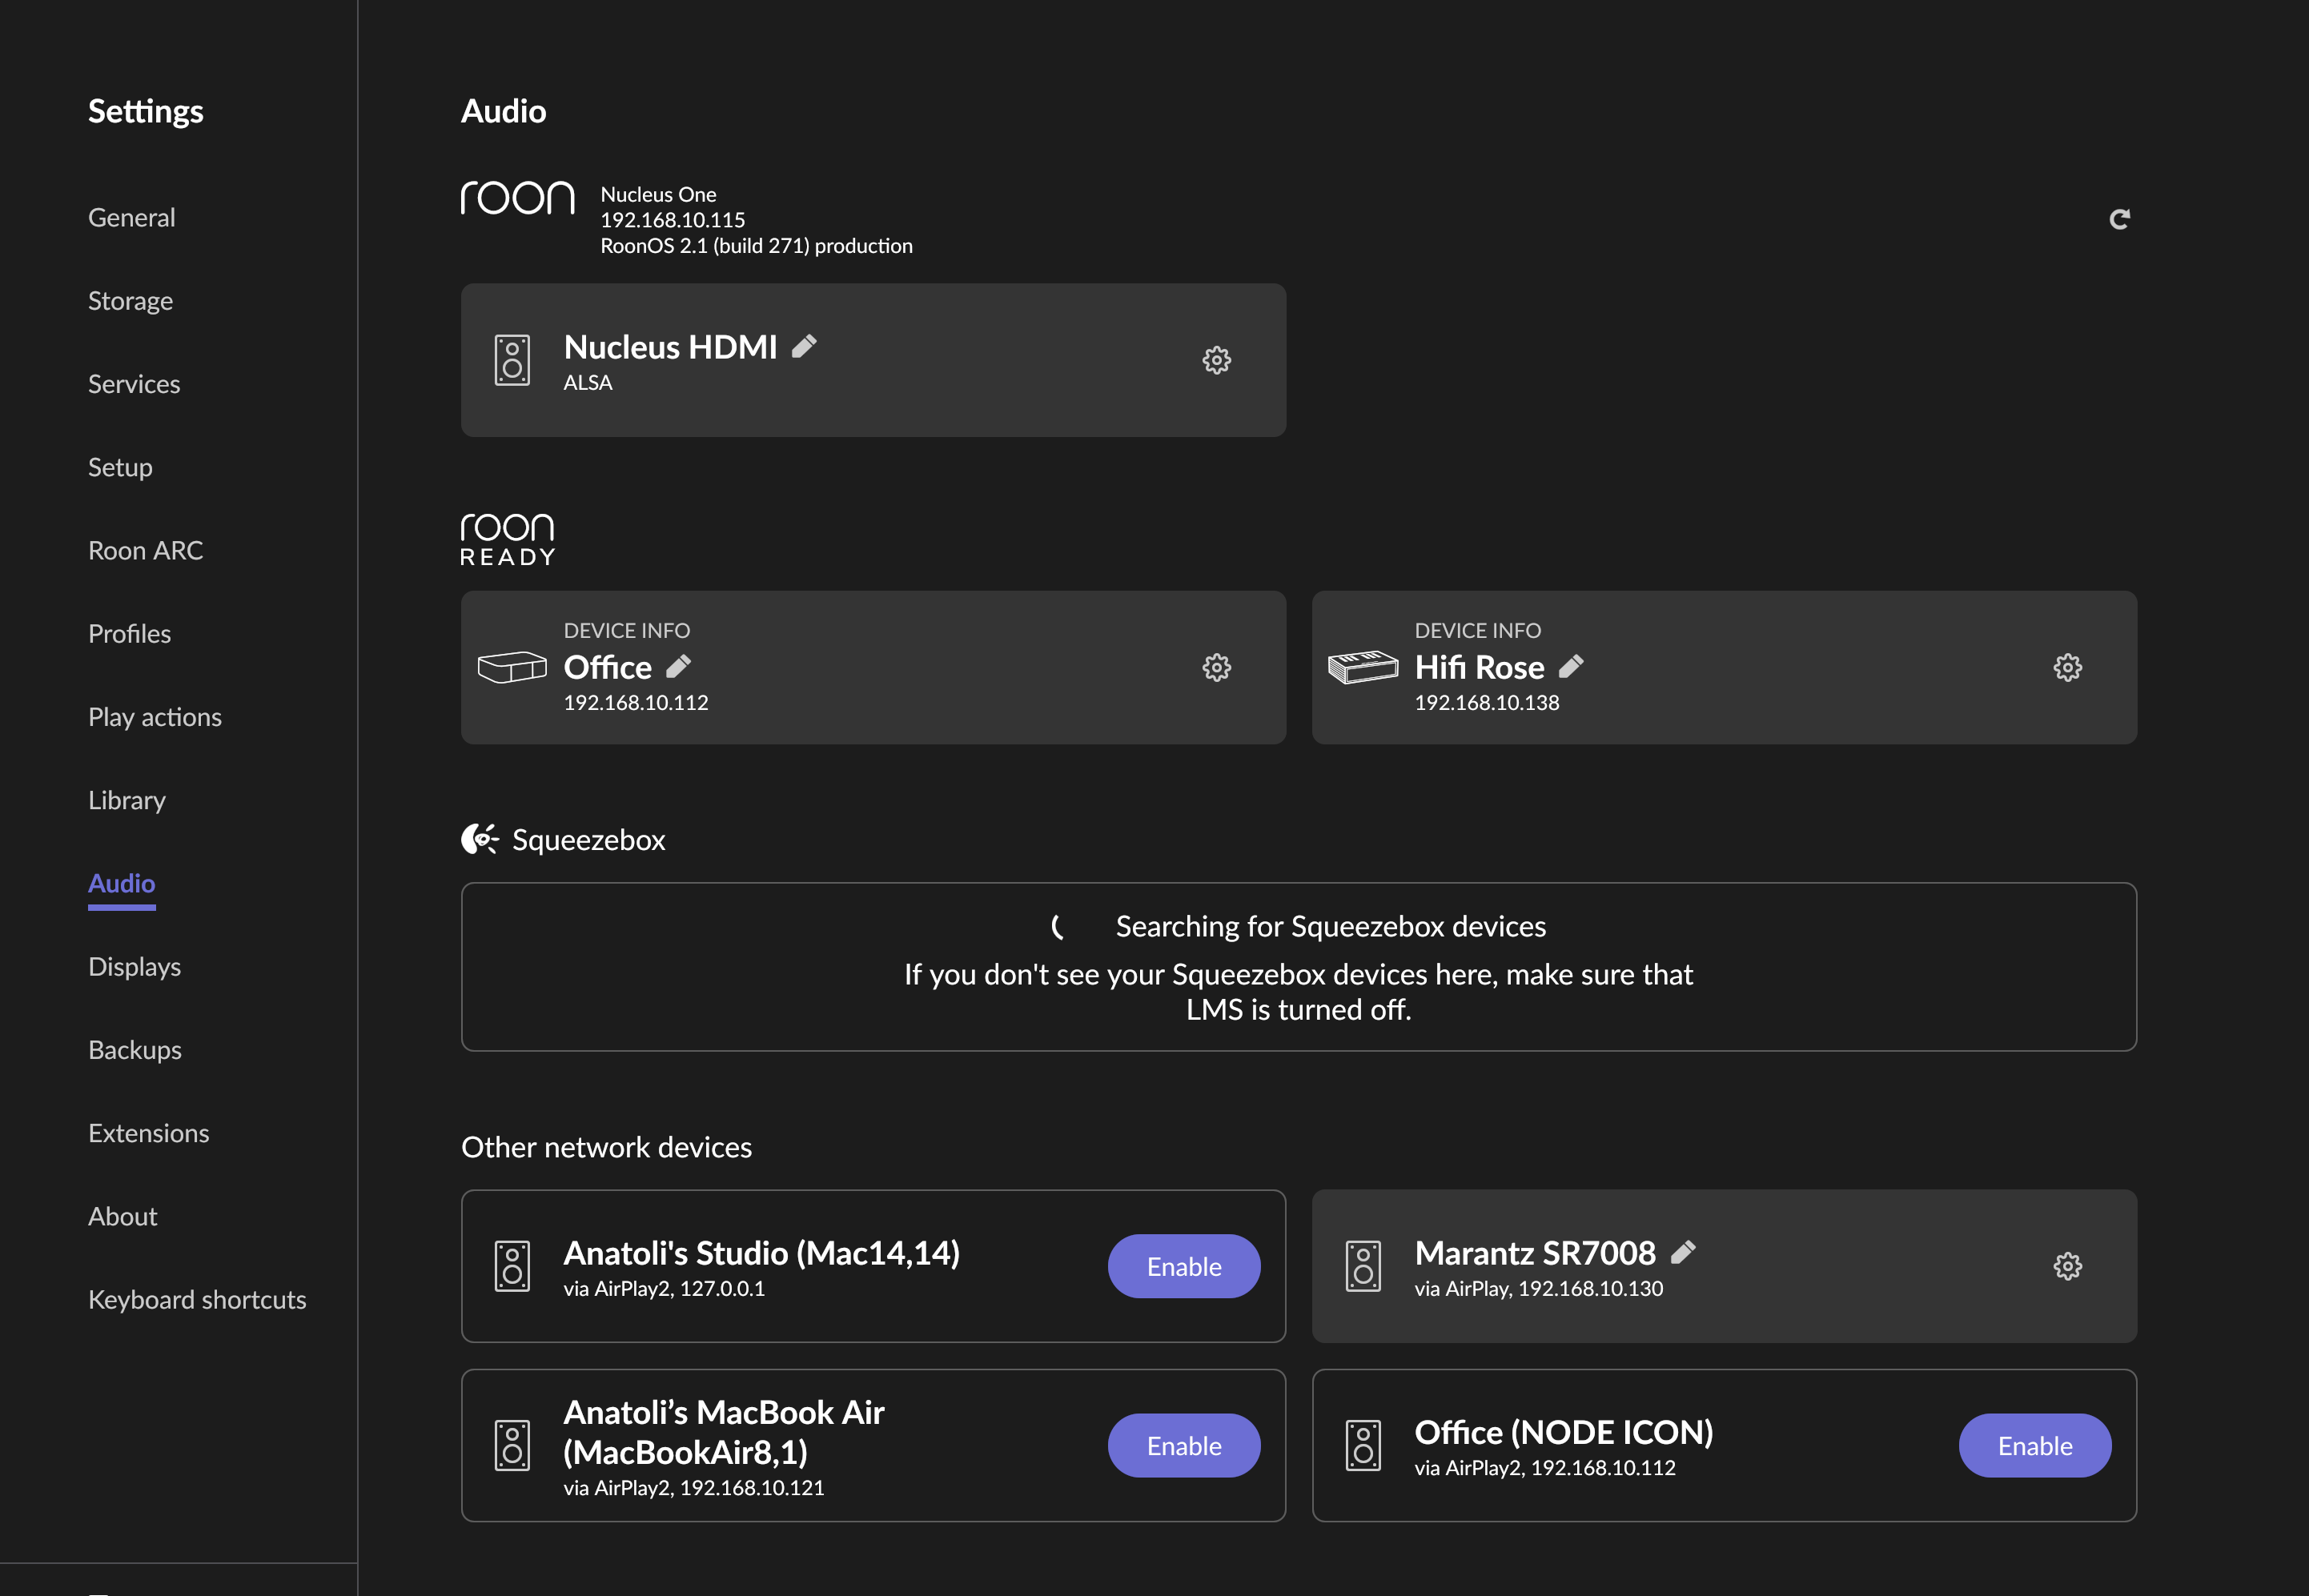This screenshot has height=1596, width=2309.
Task: Click the Marantz SR7008 speaker icon
Action: pyautogui.click(x=1363, y=1266)
